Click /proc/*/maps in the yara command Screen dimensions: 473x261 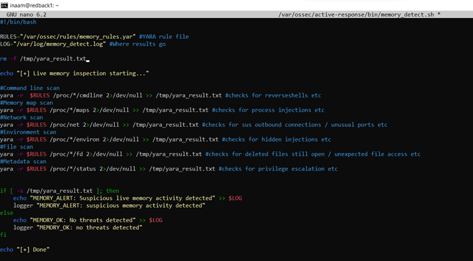[69, 110]
